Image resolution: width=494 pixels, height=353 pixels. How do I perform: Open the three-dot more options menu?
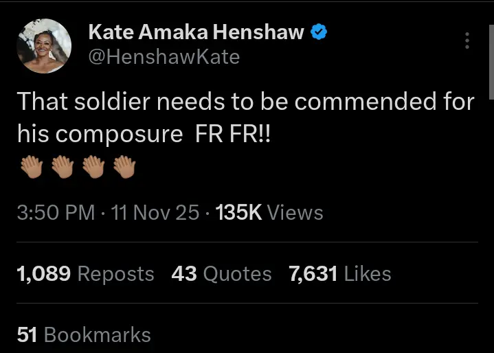[x=467, y=41]
